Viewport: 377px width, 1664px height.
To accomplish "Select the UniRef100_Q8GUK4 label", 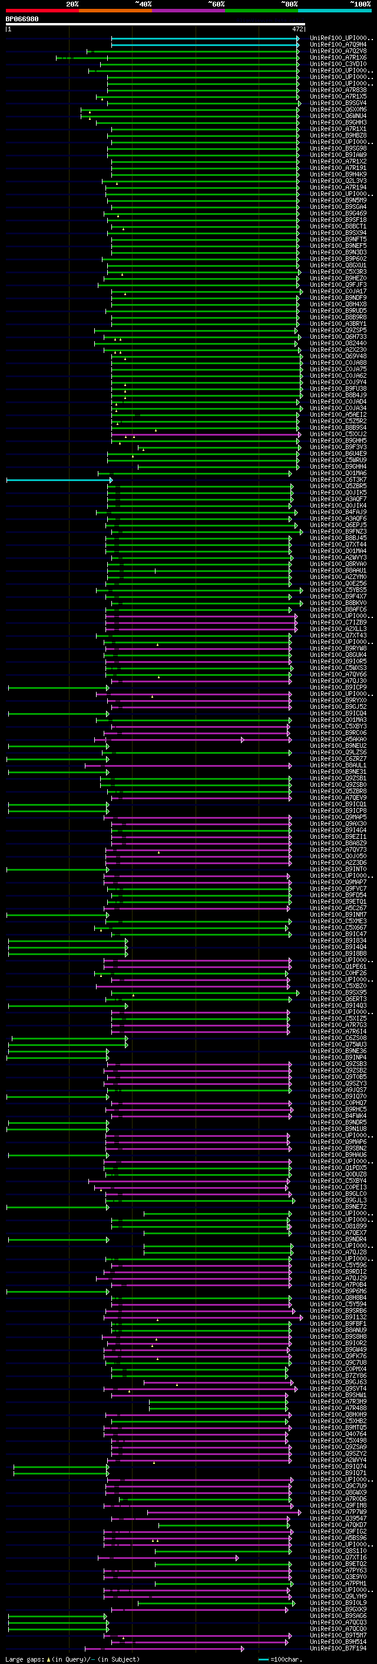I will point(338,655).
